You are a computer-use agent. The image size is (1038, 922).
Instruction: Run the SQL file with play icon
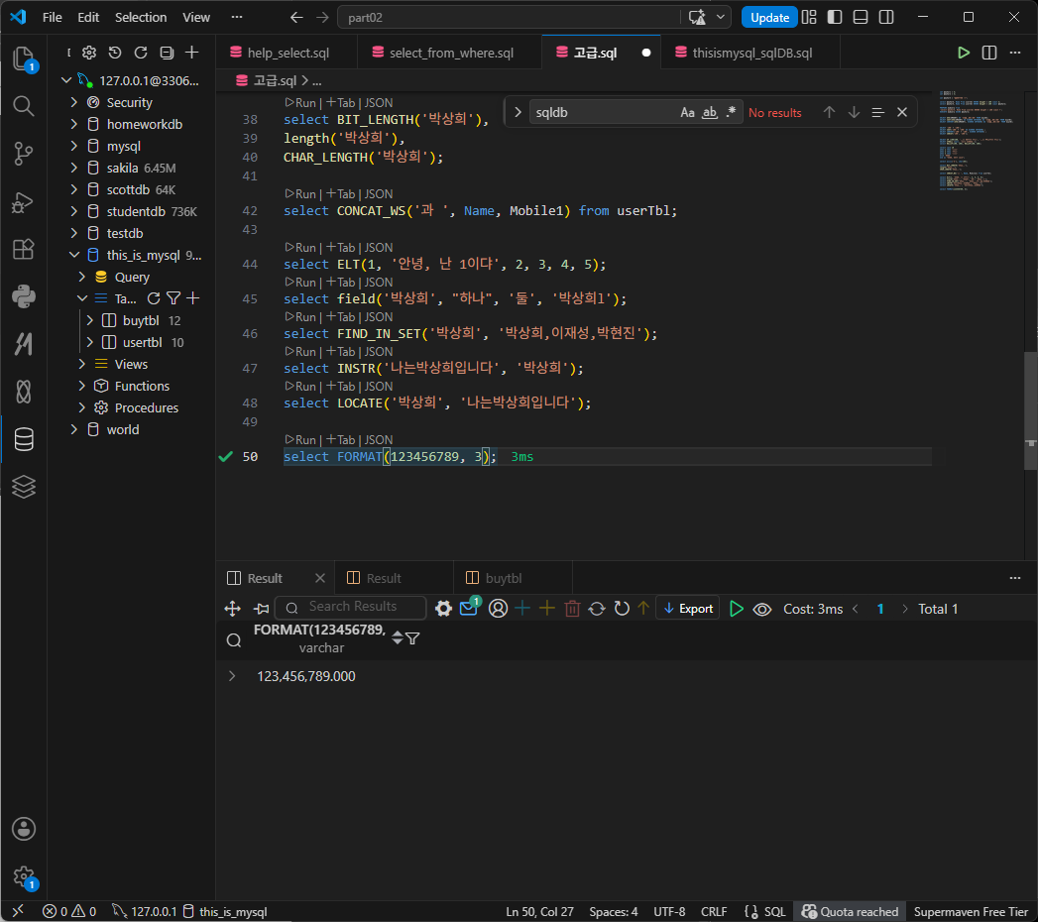click(x=964, y=53)
